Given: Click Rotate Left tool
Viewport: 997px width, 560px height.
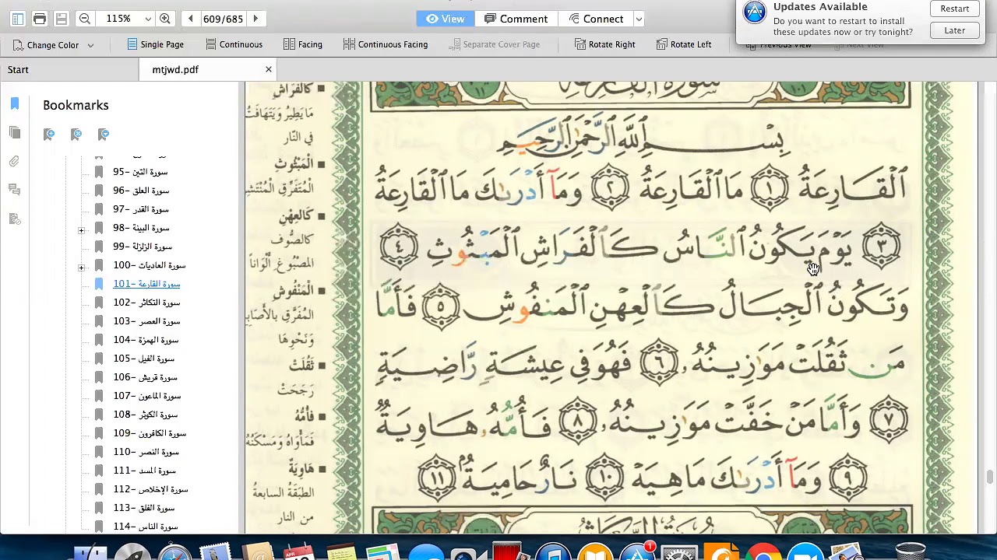Looking at the screenshot, I should coord(684,44).
